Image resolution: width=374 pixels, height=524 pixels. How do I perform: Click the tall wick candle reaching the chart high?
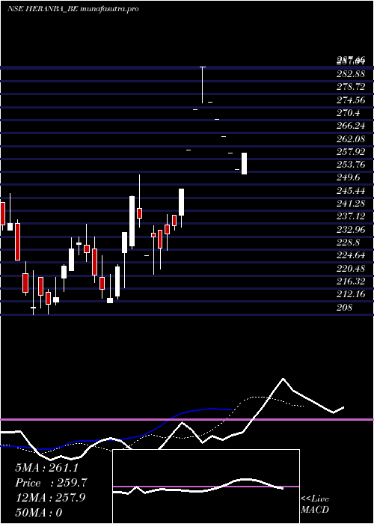(x=203, y=85)
